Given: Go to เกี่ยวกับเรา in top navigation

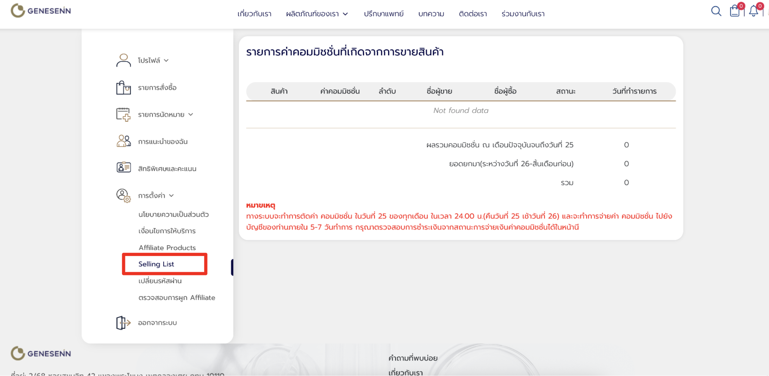Looking at the screenshot, I should click(254, 14).
